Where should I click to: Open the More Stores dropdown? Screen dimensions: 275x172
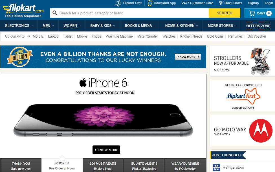point(222,26)
